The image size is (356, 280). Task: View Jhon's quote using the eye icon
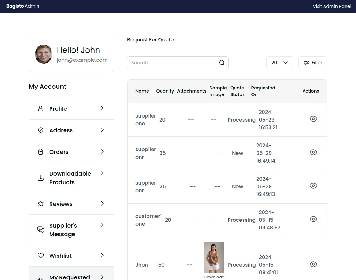coord(313,264)
